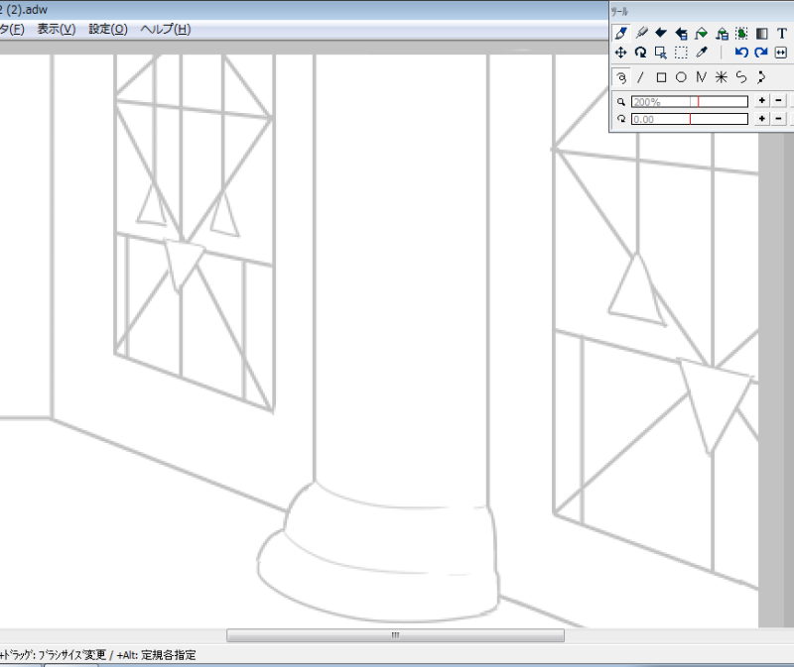
Task: Open the 設定(O) menu
Action: pyautogui.click(x=108, y=30)
